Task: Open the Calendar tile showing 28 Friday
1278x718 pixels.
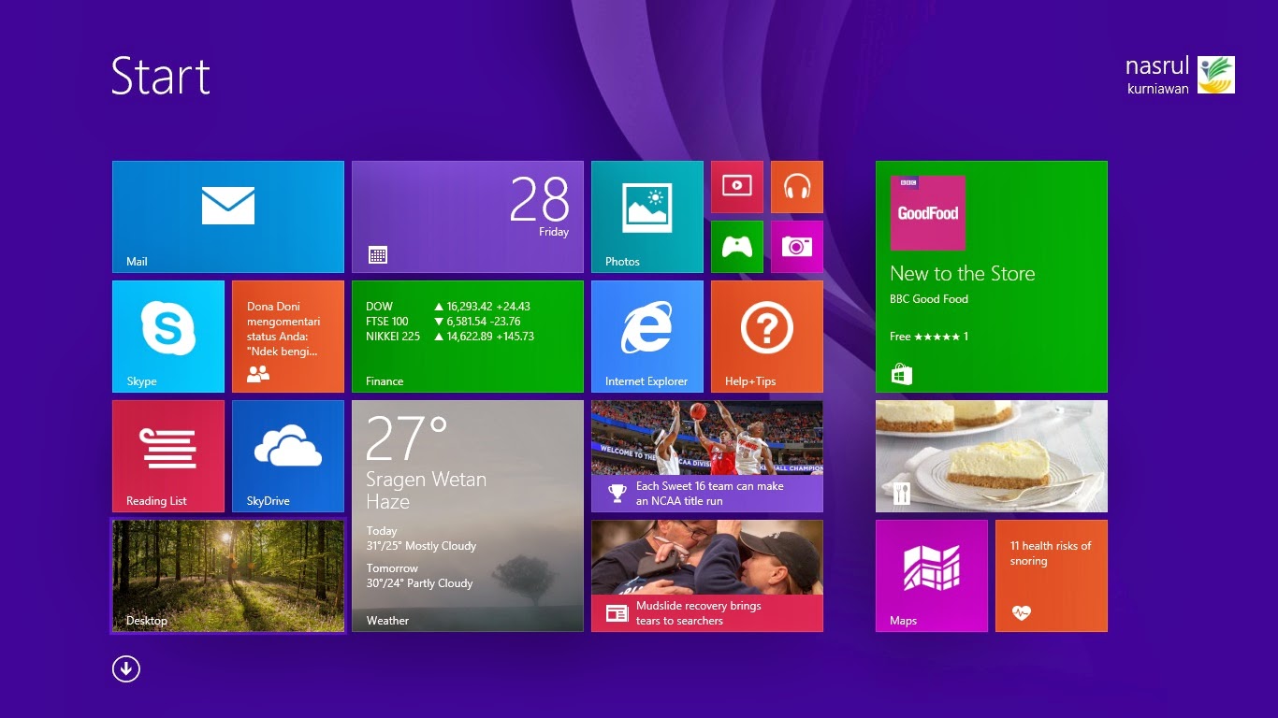Action: [x=468, y=217]
